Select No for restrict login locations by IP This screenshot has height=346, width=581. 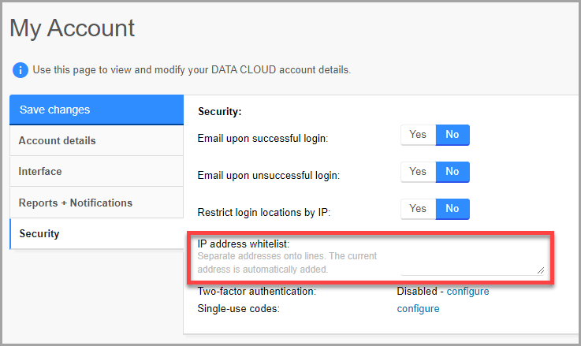pos(453,209)
